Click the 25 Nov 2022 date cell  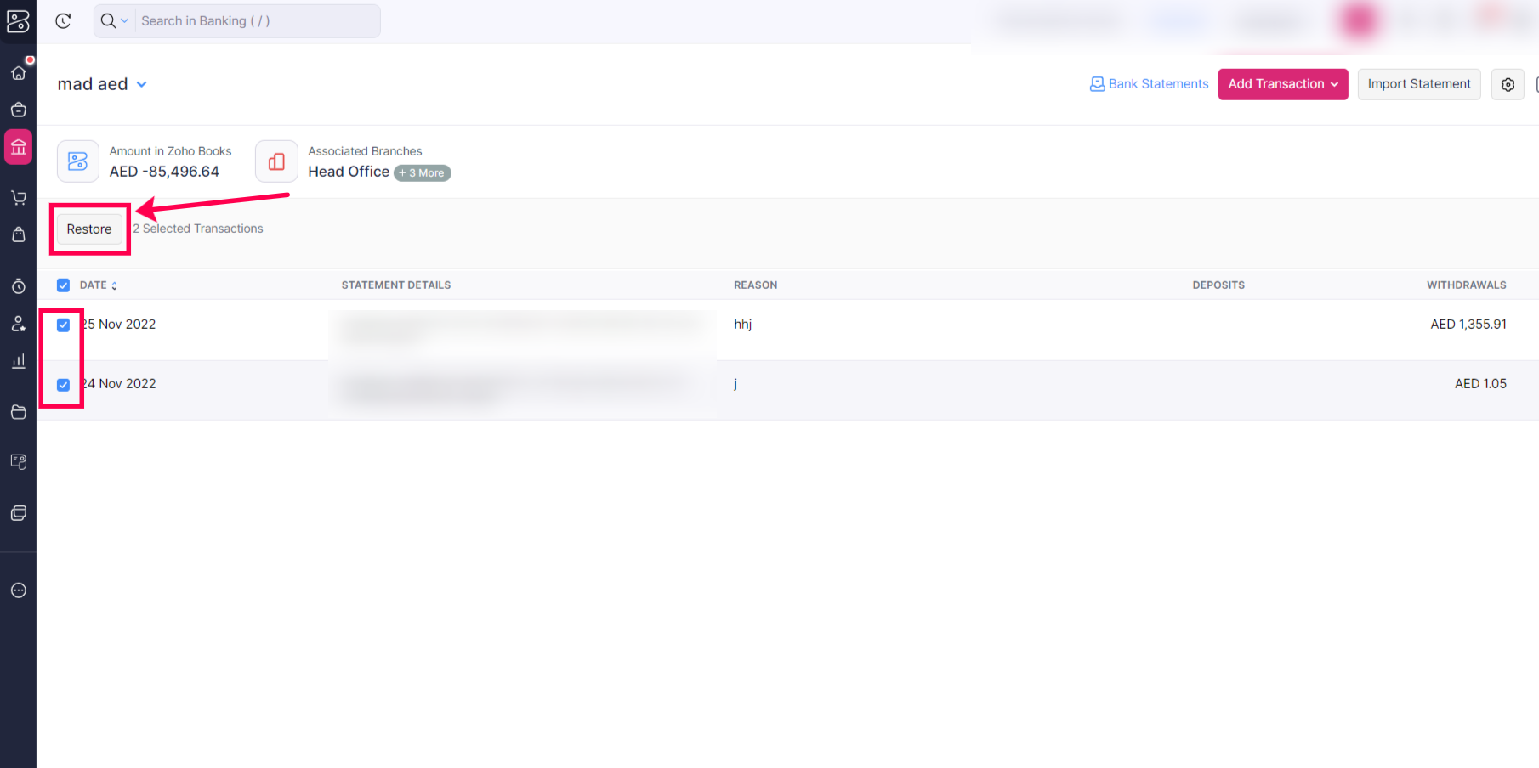tap(118, 325)
